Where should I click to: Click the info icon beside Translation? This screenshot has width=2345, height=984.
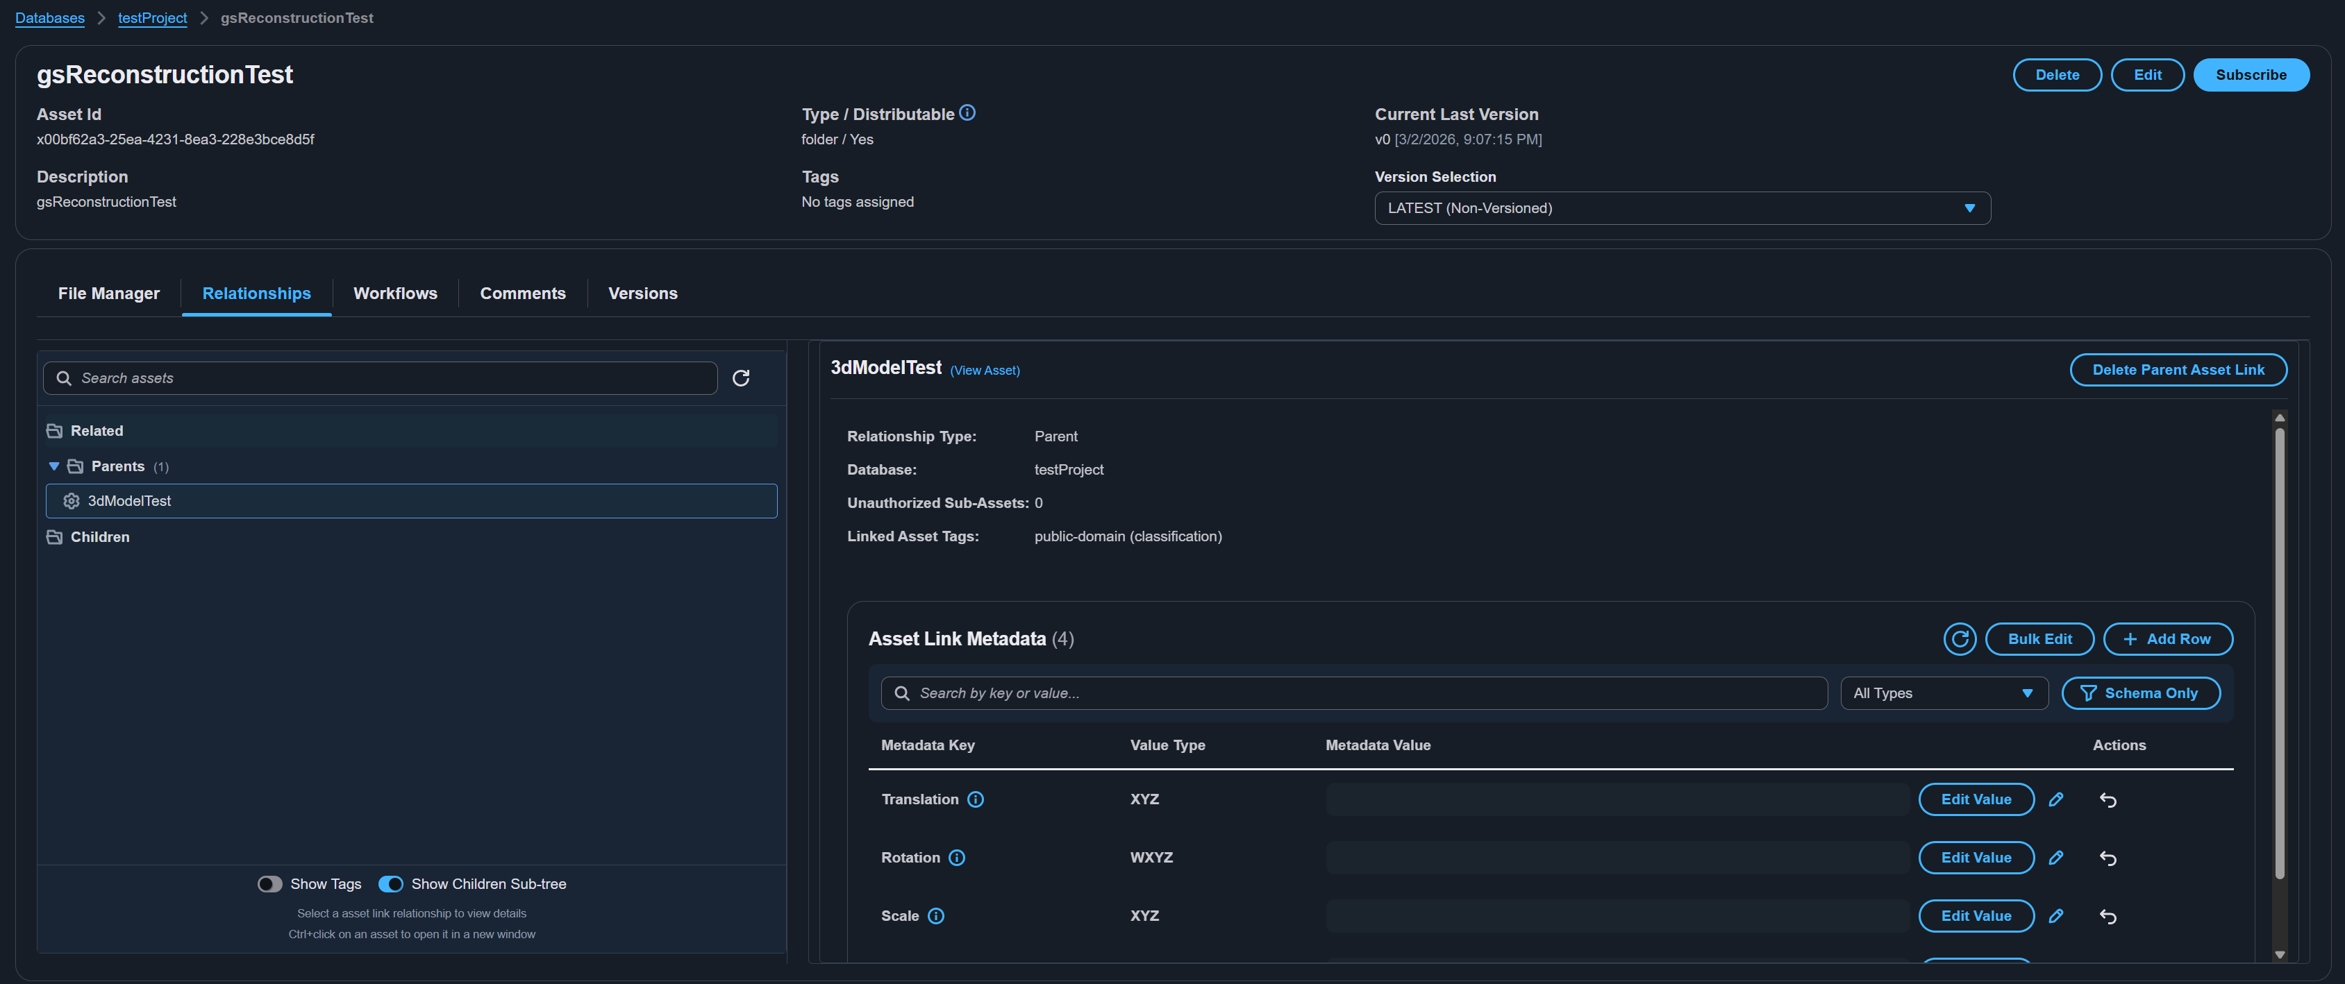975,799
